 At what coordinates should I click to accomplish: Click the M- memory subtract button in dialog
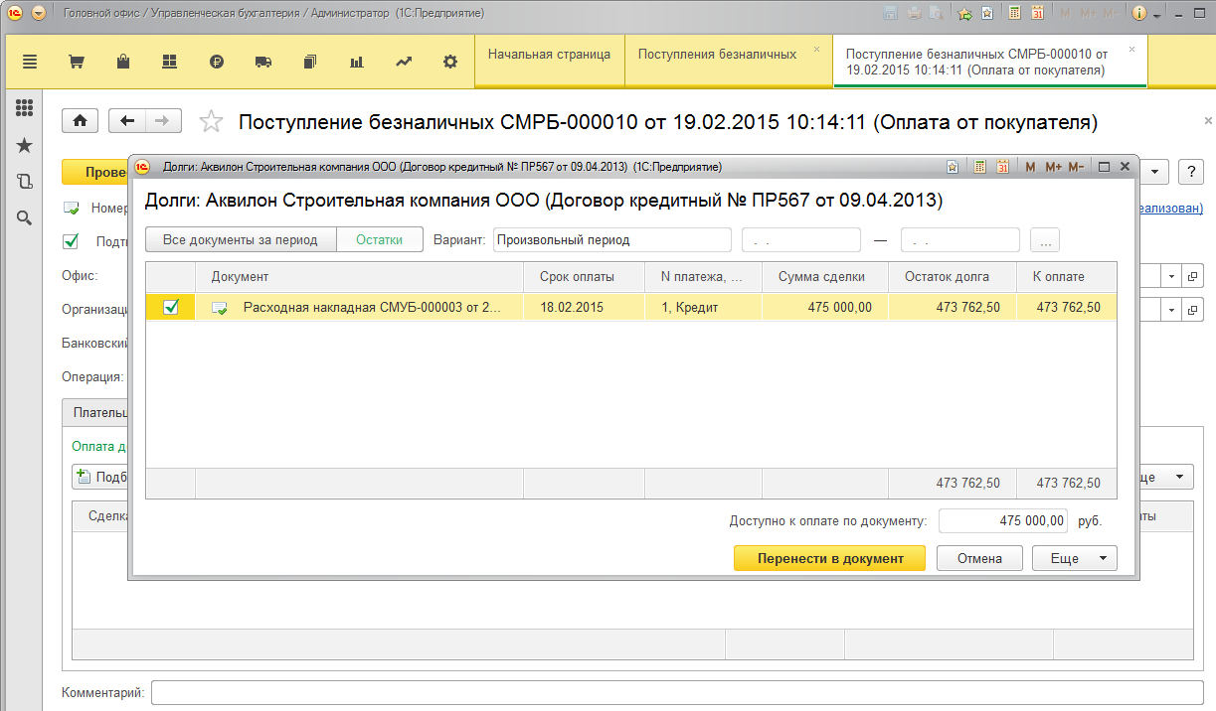click(1076, 167)
